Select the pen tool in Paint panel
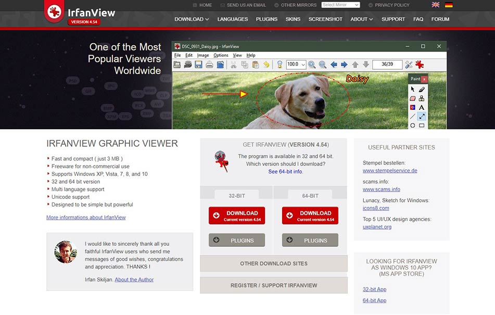Viewport: 495px width, 315px height. (422, 90)
